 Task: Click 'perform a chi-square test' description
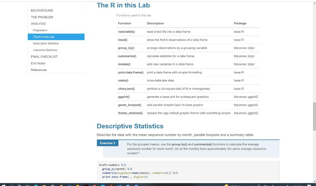[x=178, y=89]
